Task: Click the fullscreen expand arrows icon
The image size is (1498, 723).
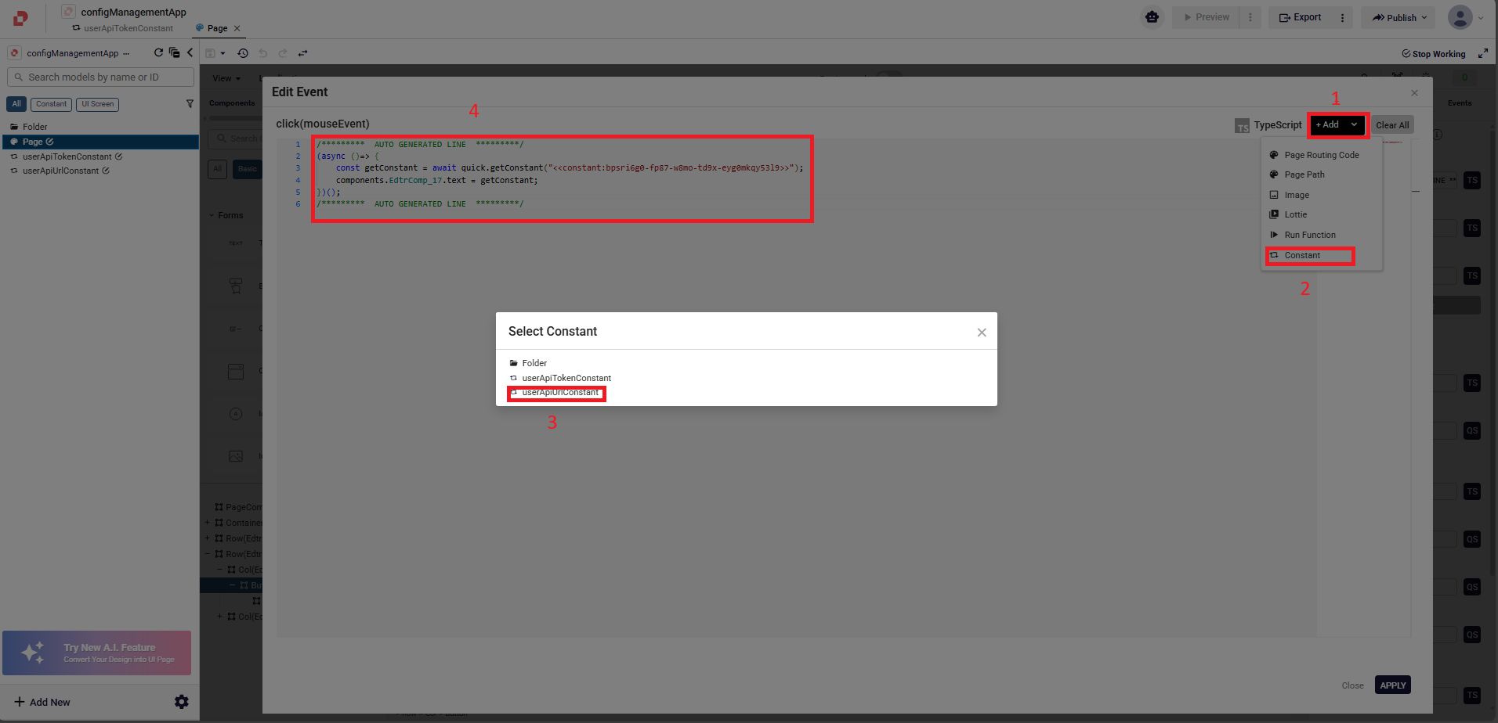Action: coord(1482,53)
